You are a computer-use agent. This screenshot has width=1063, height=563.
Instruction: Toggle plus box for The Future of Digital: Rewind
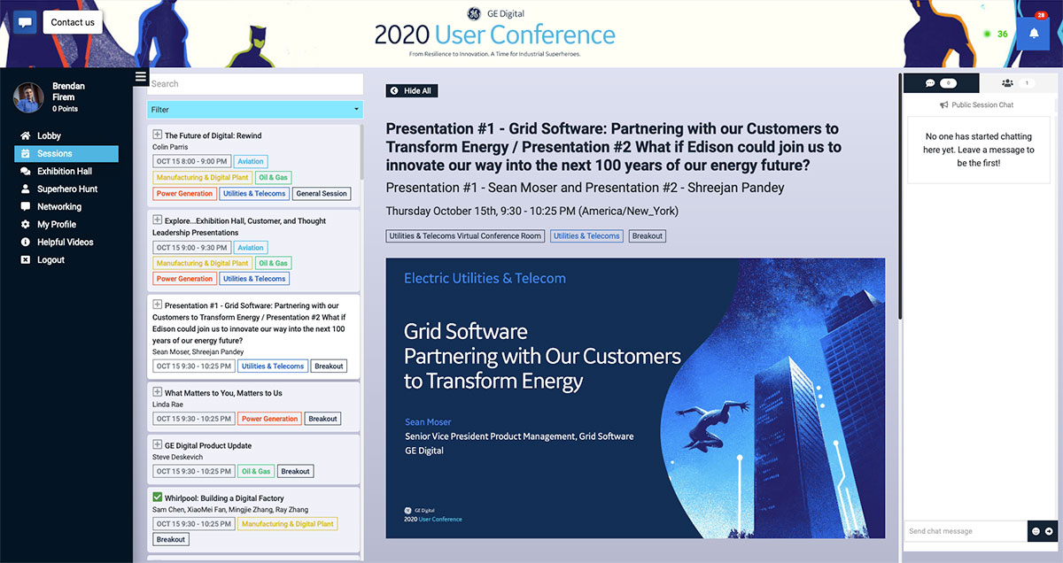click(158, 135)
